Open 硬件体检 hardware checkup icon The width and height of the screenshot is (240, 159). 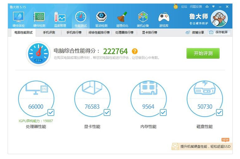(18, 19)
